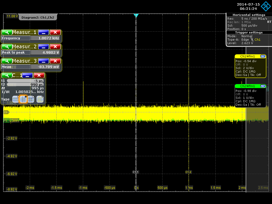This screenshot has width=272, height=204.
Task: Open the Ch1 Wfm1 cursor source dropdown
Action: [x=40, y=99]
